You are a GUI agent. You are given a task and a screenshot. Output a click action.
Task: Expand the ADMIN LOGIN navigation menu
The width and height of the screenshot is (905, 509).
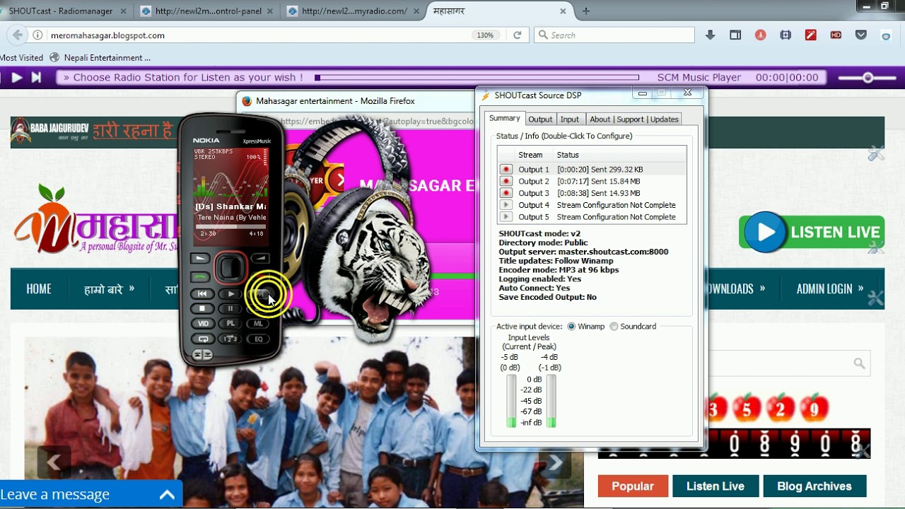[829, 288]
